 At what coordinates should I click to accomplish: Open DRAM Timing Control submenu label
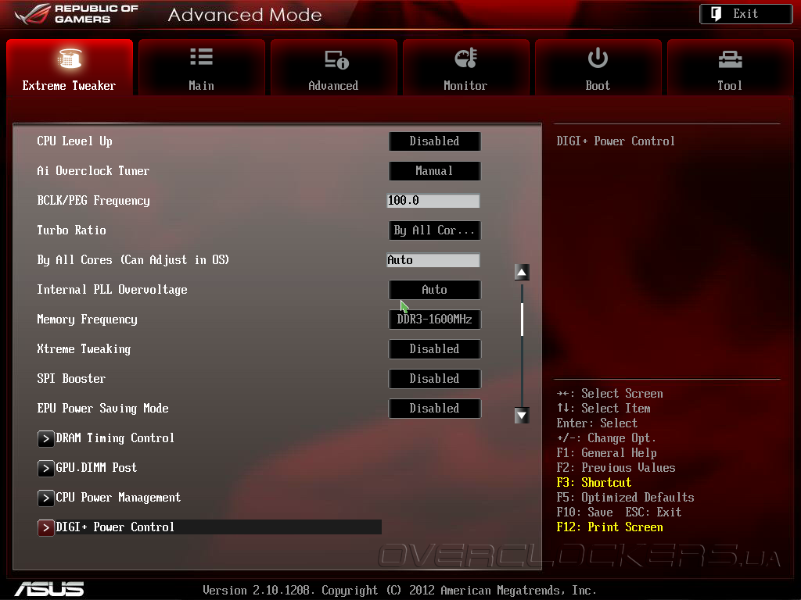click(115, 438)
